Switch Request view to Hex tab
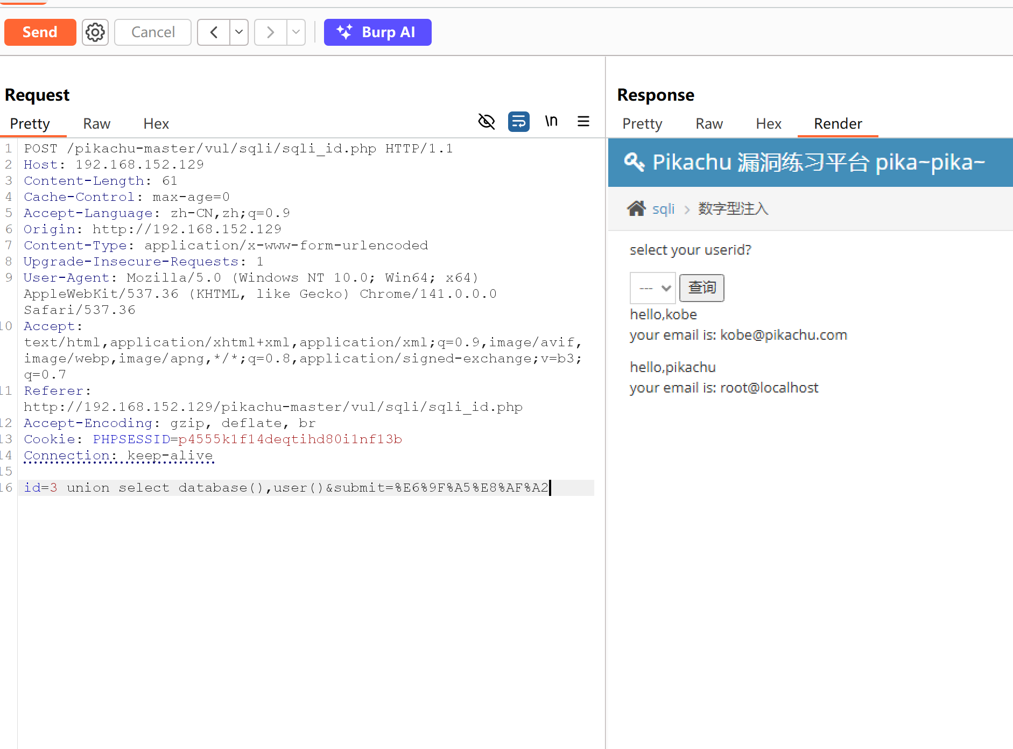The height and width of the screenshot is (749, 1013). (x=156, y=124)
